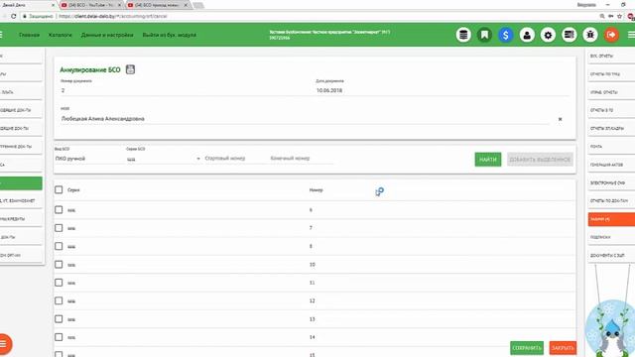Viewport: 635px width, 357px height.
Task: Select the highlighted green item in left sidebar
Action: pos(21,183)
